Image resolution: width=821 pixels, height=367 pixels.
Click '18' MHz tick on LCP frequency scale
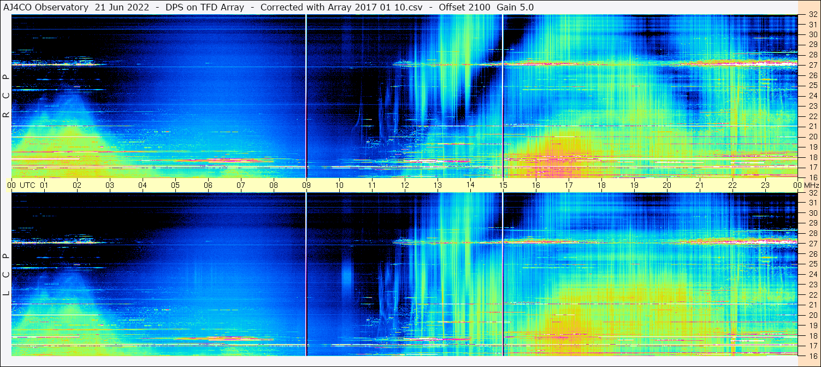812,336
